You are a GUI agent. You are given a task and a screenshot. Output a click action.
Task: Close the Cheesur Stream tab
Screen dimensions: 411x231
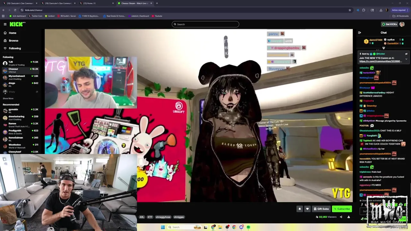point(151,3)
